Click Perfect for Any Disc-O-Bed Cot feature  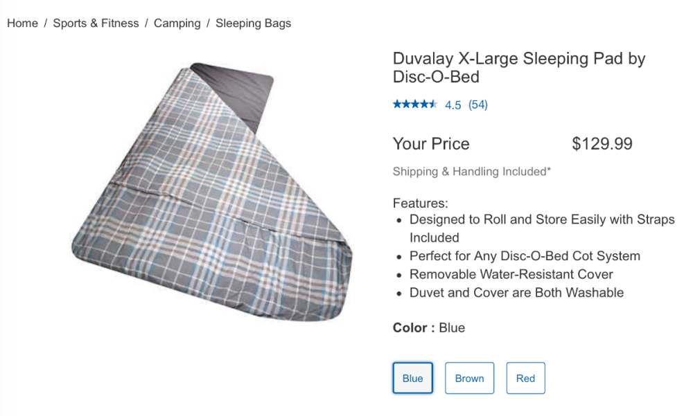click(525, 256)
